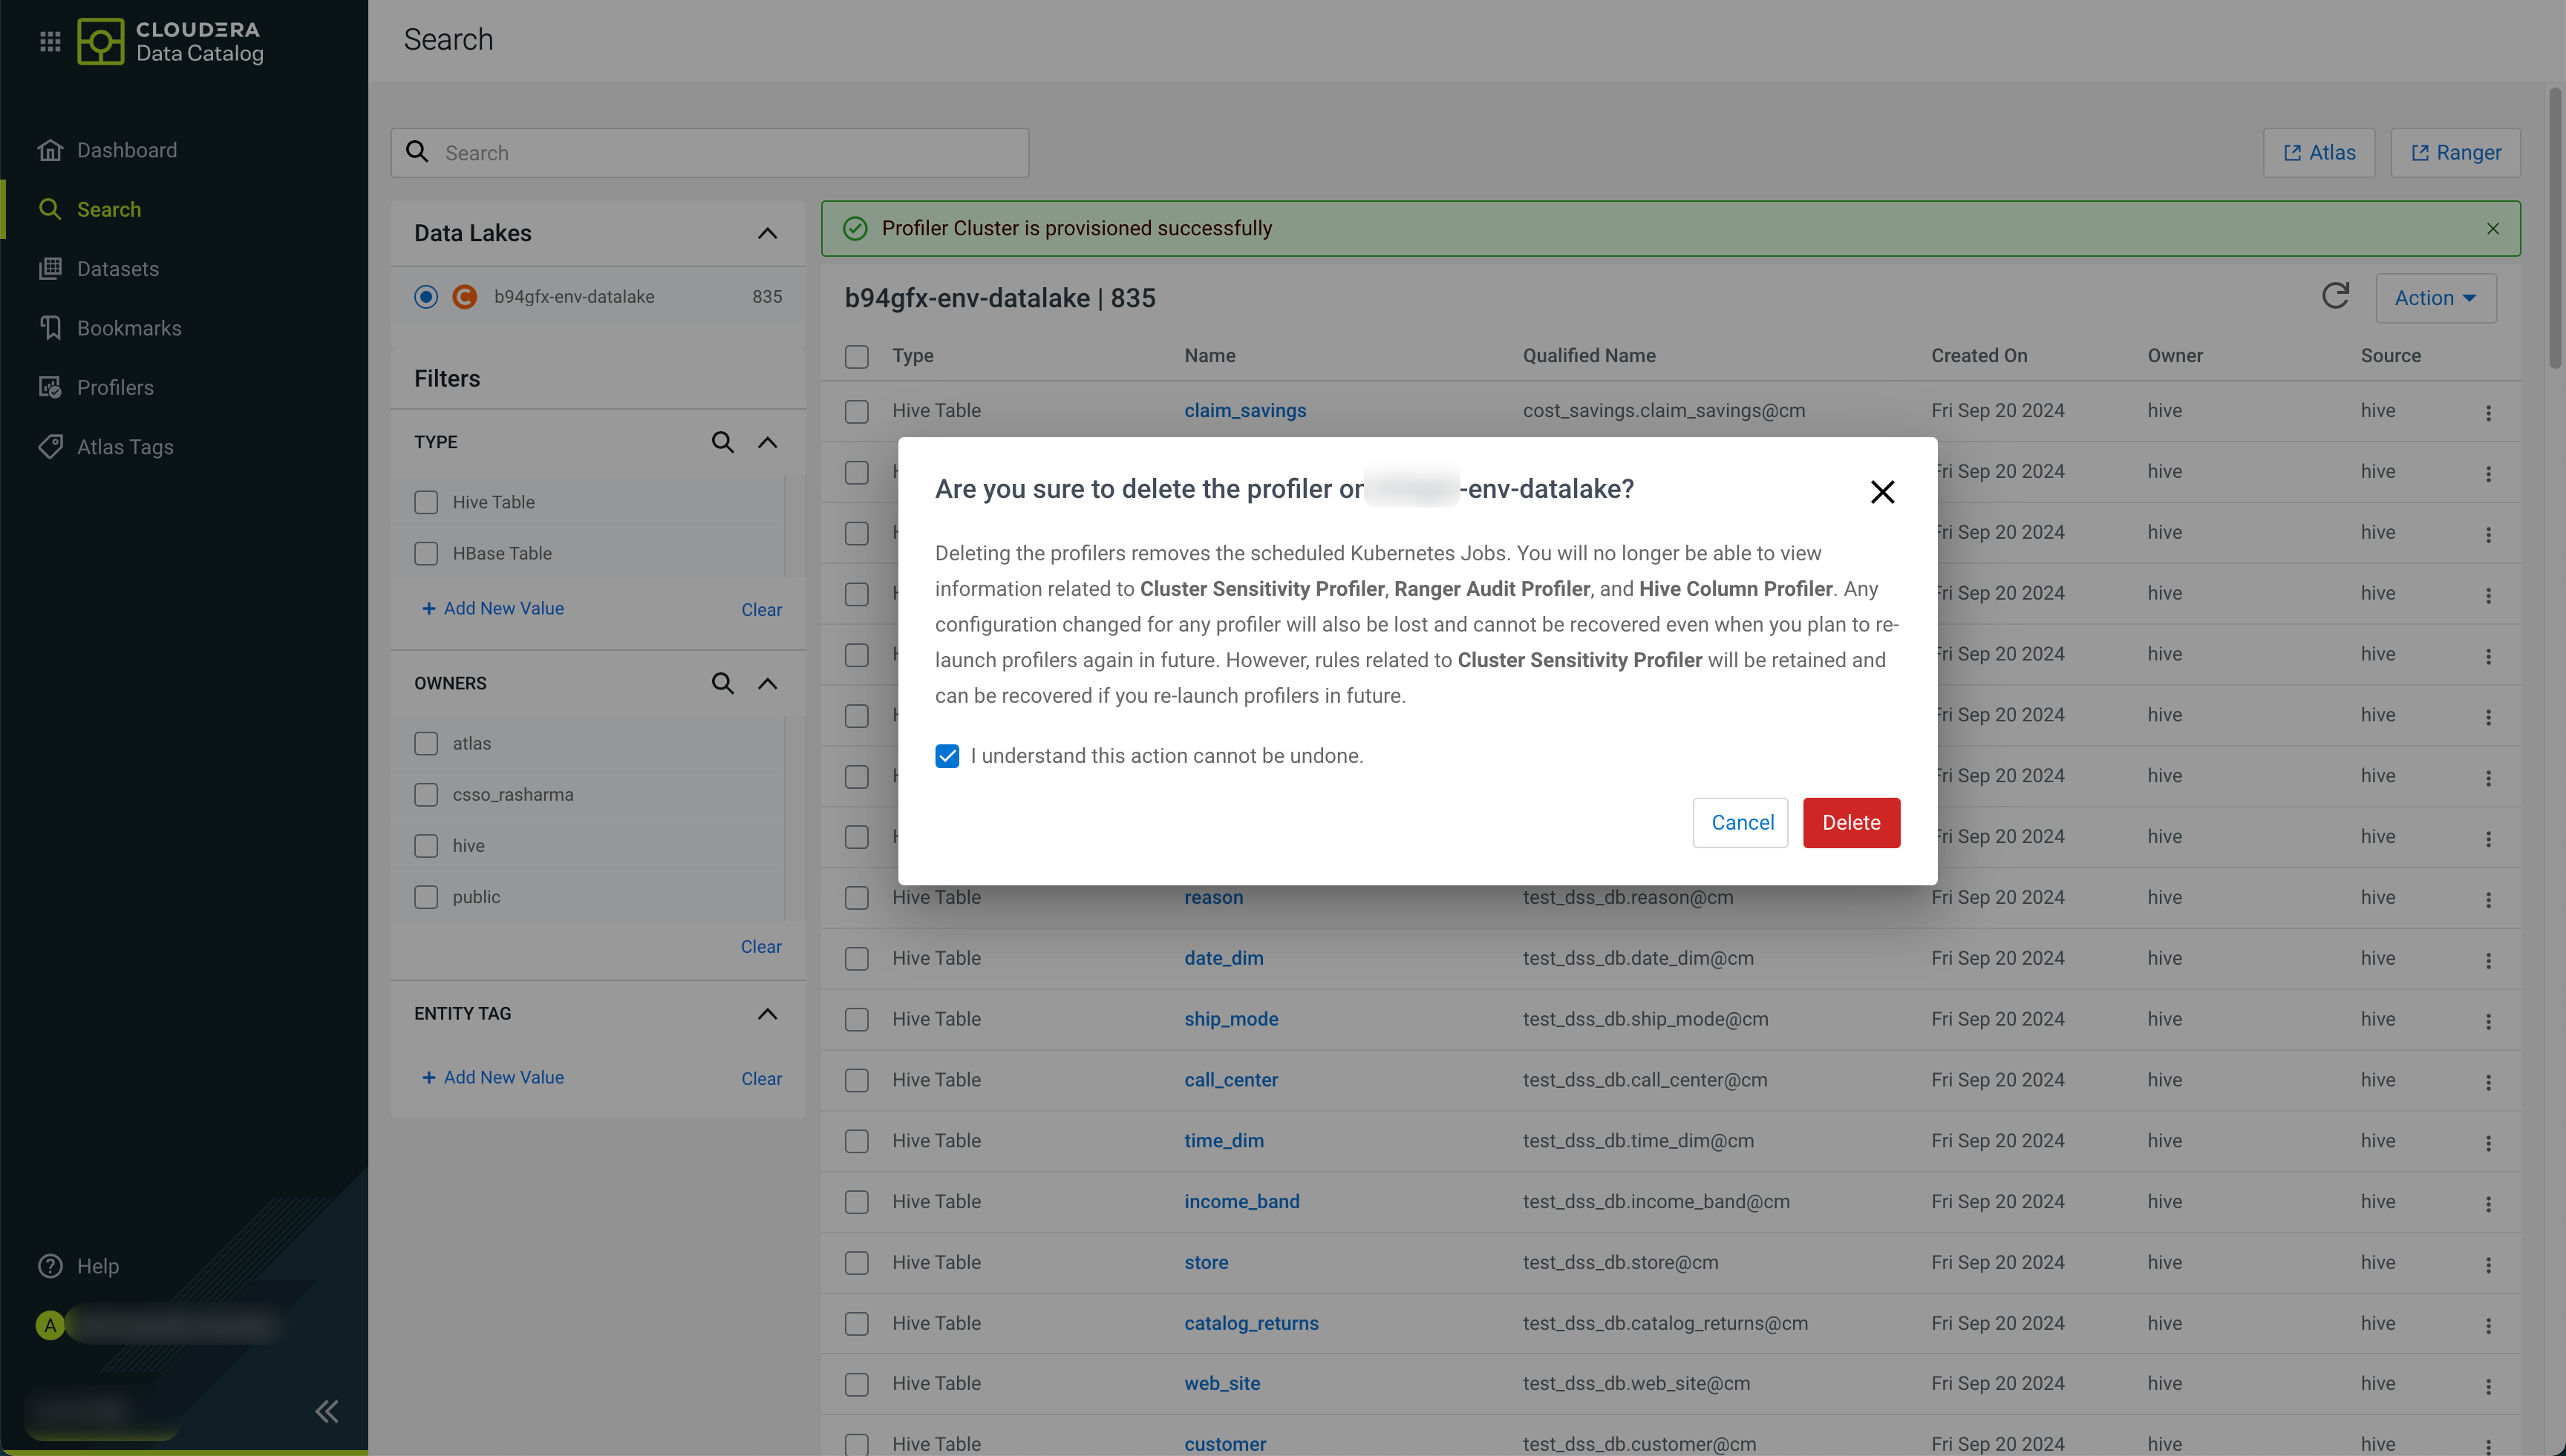Click the search icon in TYPE filter
Image resolution: width=2566 pixels, height=1456 pixels.
(x=722, y=442)
